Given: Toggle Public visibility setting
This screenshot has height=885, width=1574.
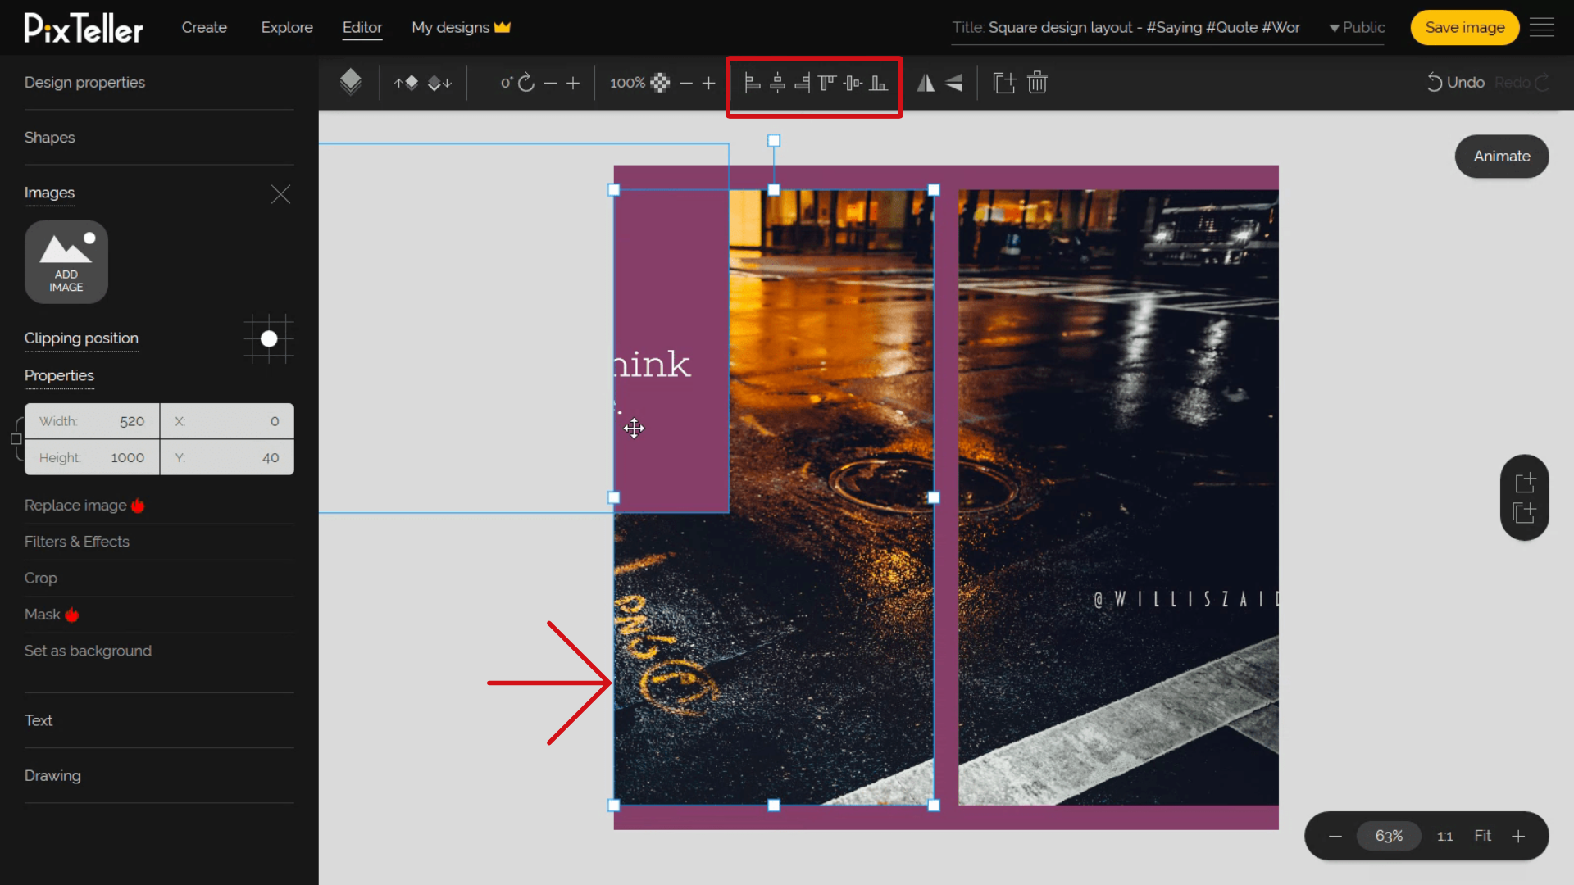Looking at the screenshot, I should (x=1356, y=27).
